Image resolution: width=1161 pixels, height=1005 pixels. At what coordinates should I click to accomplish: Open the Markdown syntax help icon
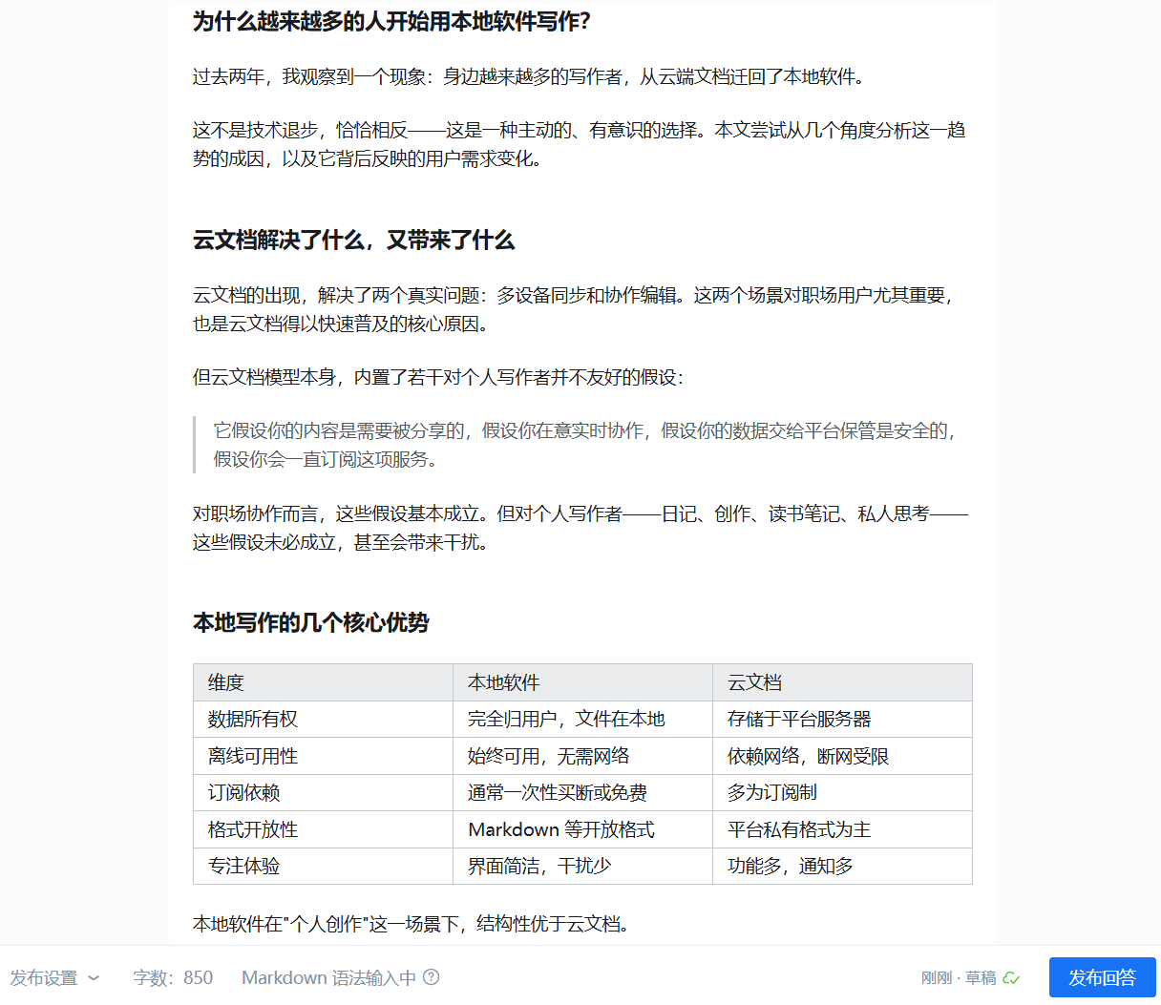pyautogui.click(x=432, y=977)
